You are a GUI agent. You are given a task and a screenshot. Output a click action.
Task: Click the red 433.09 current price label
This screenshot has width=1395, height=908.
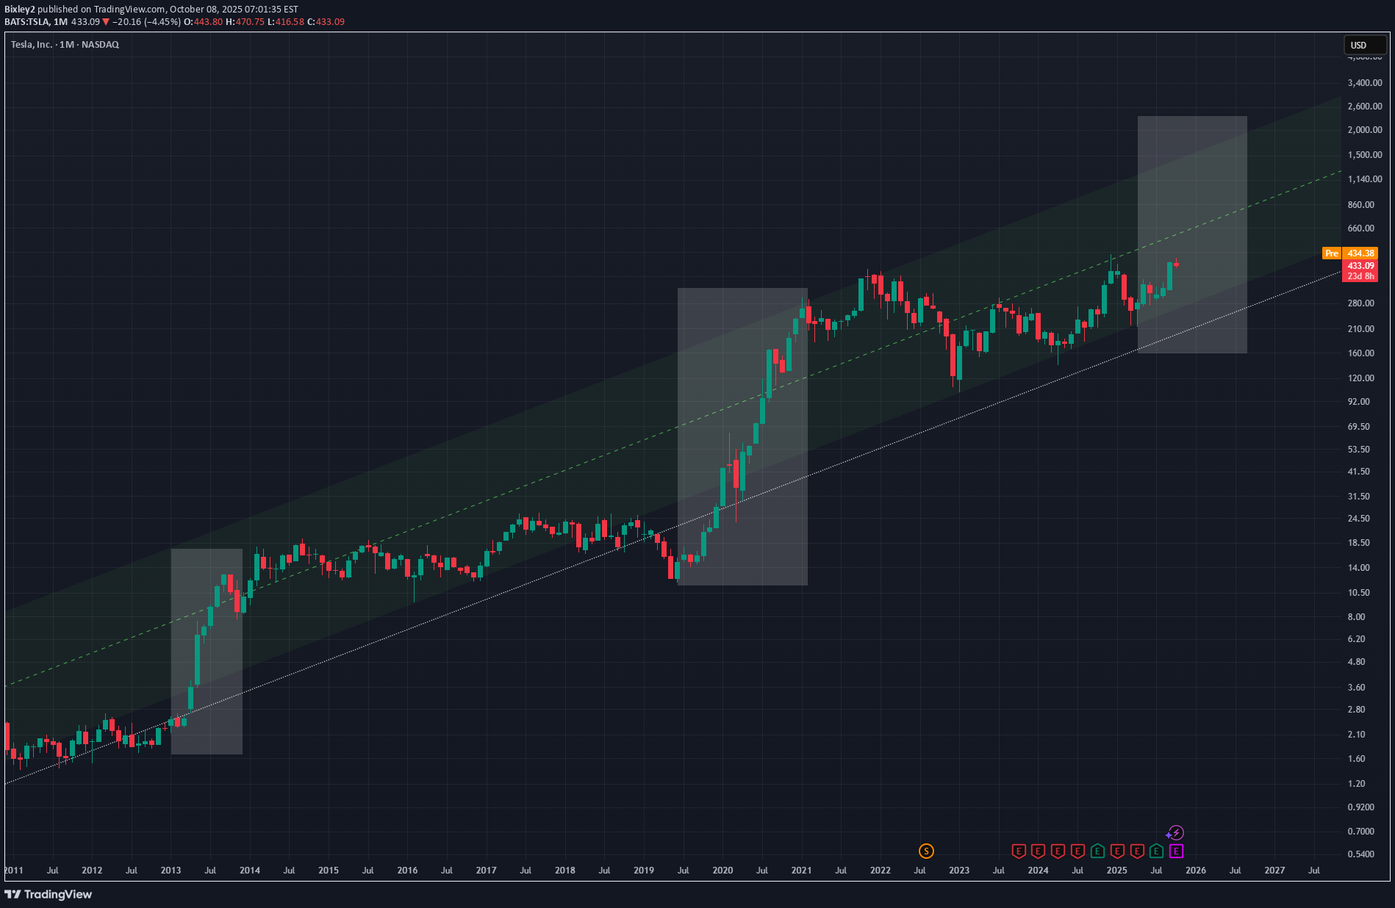point(1360,266)
